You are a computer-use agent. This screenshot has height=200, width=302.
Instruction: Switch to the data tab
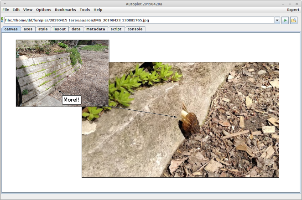76,29
